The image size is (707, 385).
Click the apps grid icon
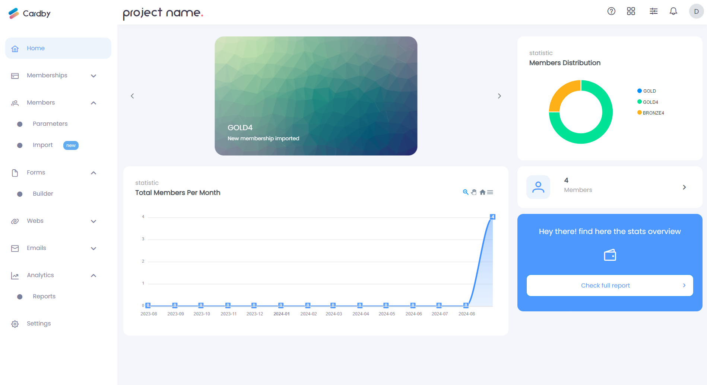(631, 11)
